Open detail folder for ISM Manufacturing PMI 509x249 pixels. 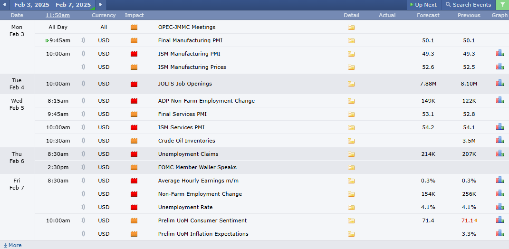pyautogui.click(x=351, y=54)
